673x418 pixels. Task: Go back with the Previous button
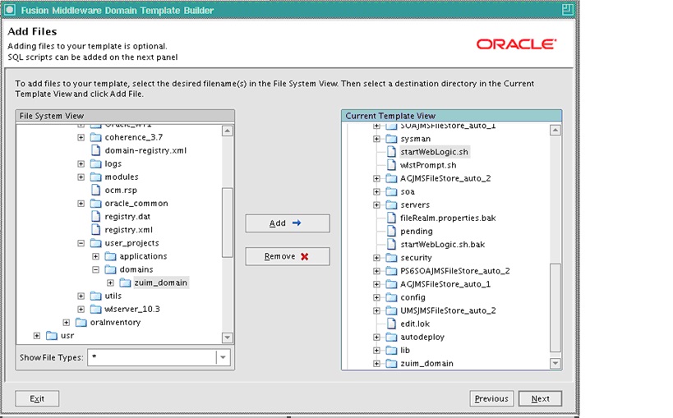click(x=491, y=398)
